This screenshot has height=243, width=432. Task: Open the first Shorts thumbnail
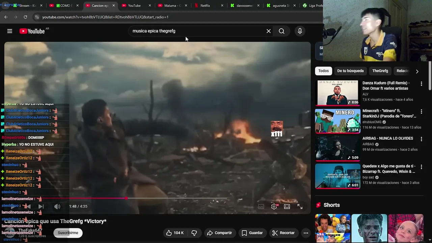[333, 228]
